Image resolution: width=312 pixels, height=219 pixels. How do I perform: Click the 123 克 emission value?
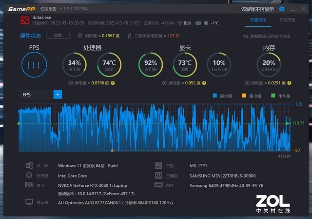(174, 36)
